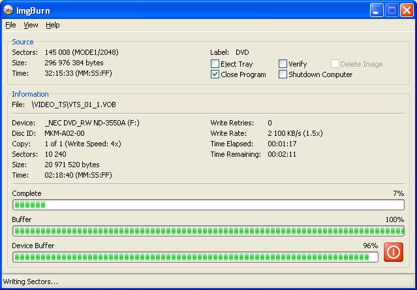This screenshot has width=417, height=290.
Task: Tick the Shutdown Computer checkbox
Action: click(x=283, y=74)
